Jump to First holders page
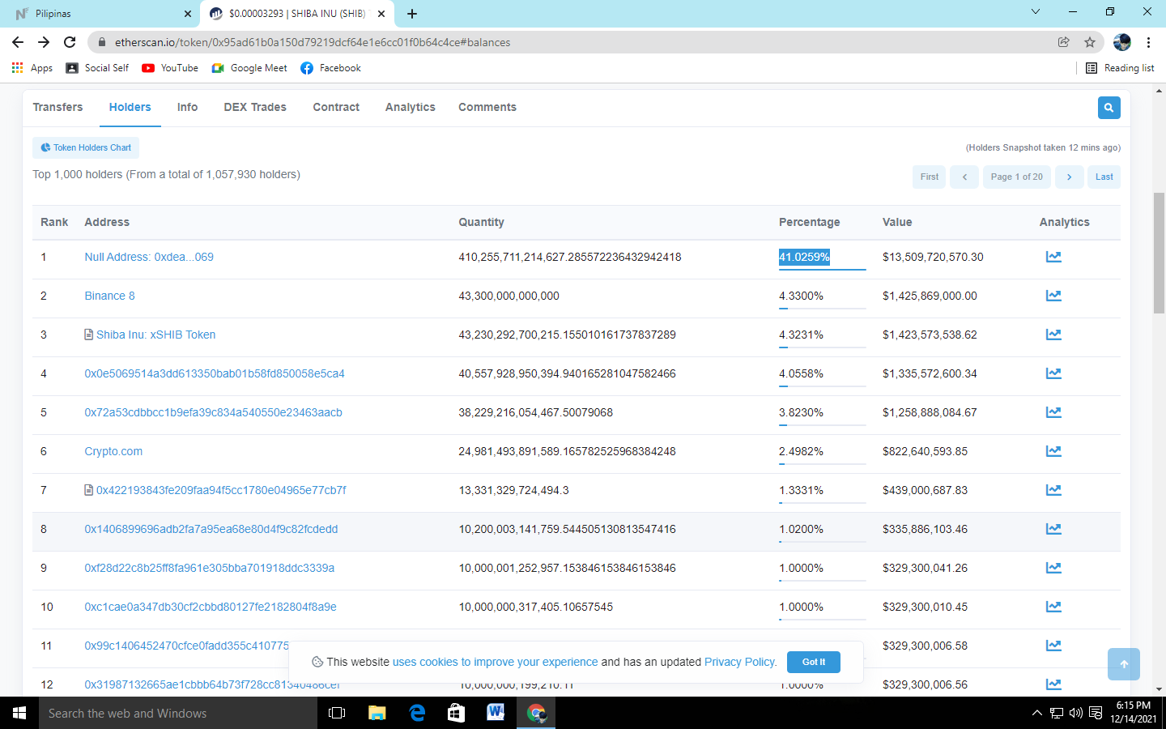 (x=930, y=177)
